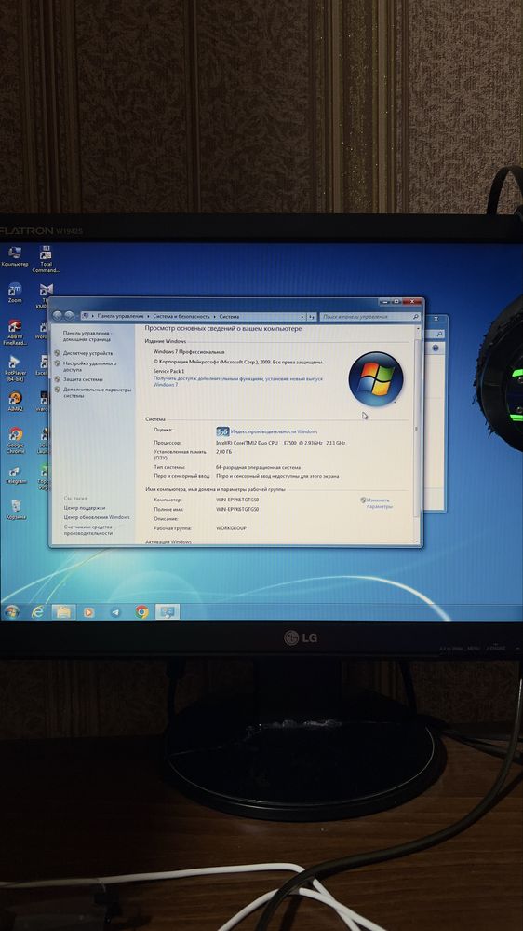523x931 pixels.
Task: Open Диспетчер устройств in the sidebar
Action: pyautogui.click(x=87, y=353)
